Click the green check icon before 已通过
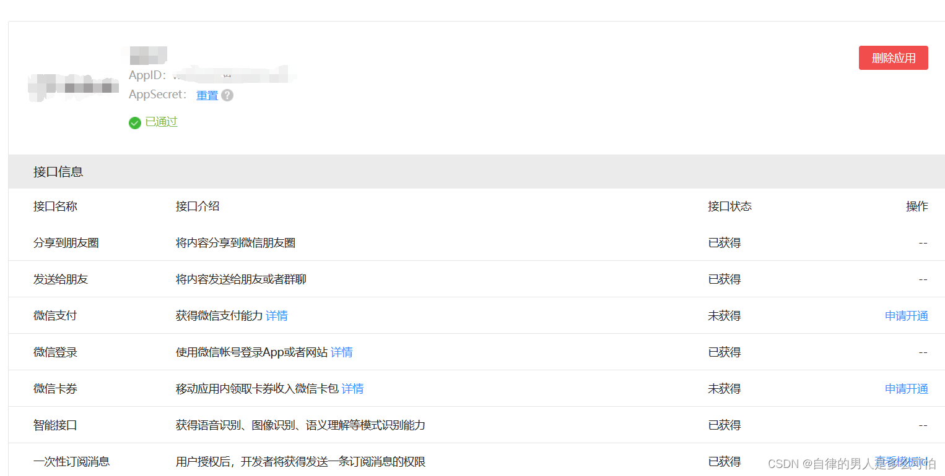 (134, 122)
